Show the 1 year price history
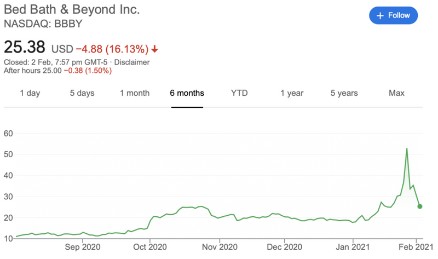The height and width of the screenshot is (259, 438). pos(292,93)
